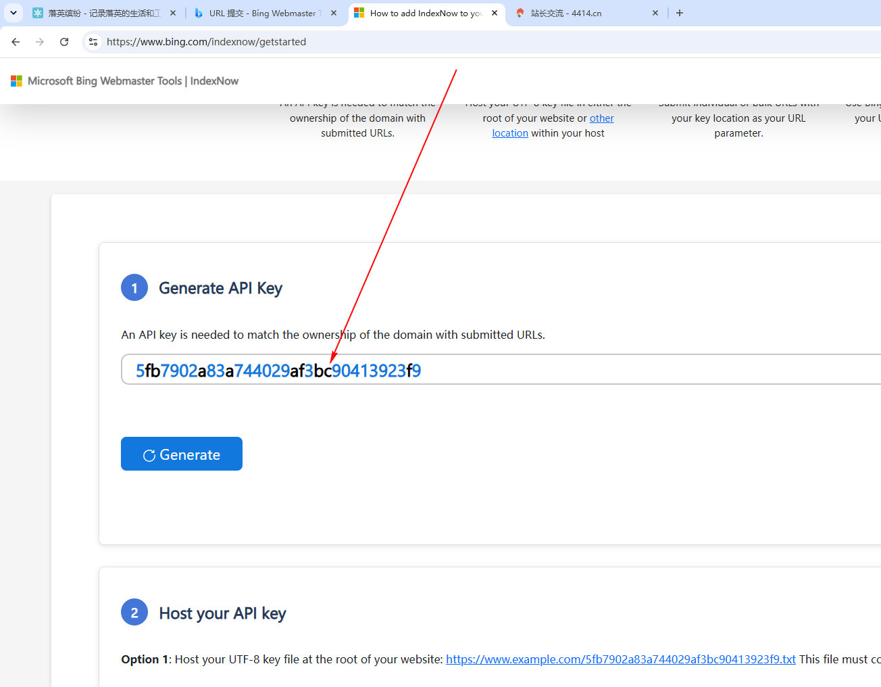Close the 站长交流 4414.cn tab

coord(655,13)
